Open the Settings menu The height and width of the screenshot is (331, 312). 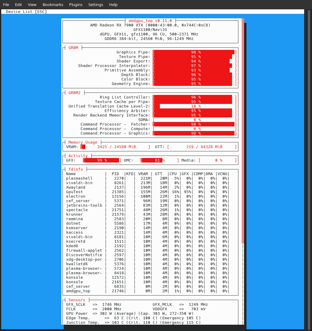point(96,5)
